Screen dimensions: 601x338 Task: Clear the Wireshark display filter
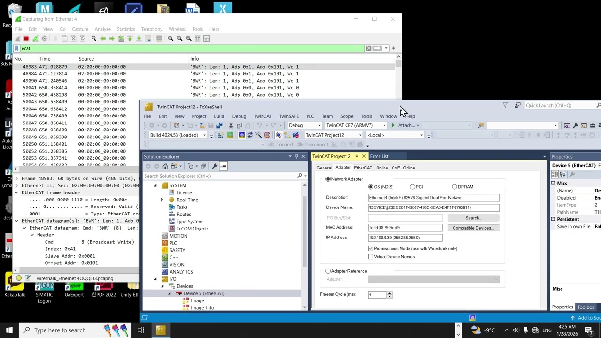369,48
